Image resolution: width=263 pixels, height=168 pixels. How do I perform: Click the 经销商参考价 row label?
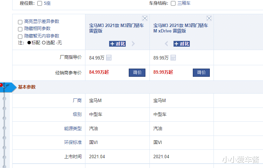pos(68,73)
